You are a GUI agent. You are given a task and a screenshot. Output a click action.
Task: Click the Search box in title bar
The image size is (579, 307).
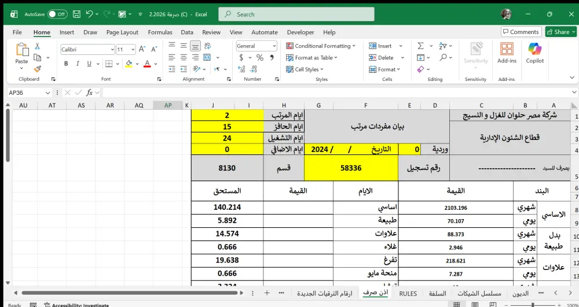[296, 14]
